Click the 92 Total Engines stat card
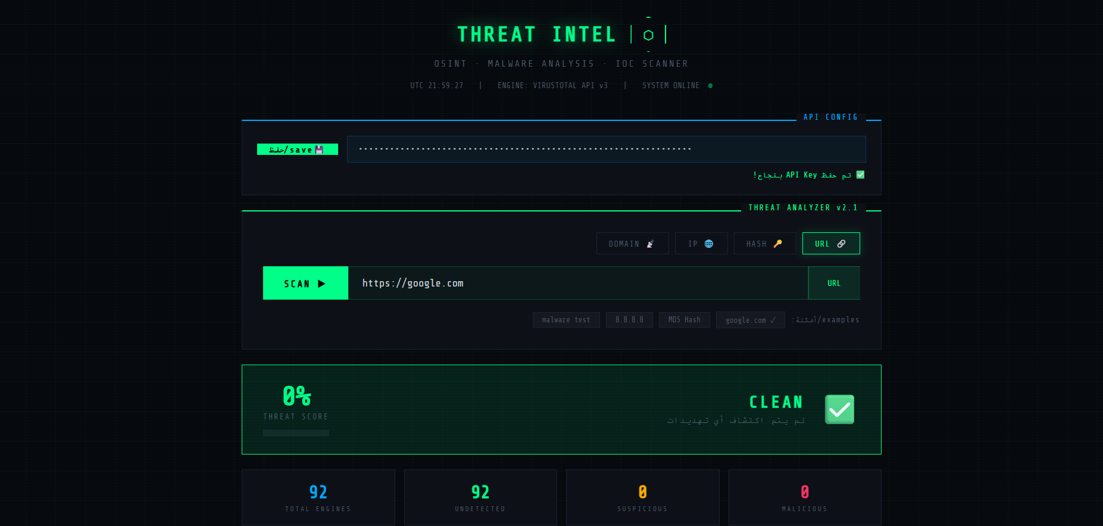This screenshot has width=1103, height=526. 318,497
